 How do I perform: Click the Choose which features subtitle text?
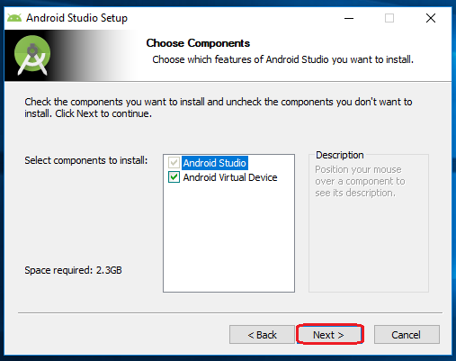point(282,59)
